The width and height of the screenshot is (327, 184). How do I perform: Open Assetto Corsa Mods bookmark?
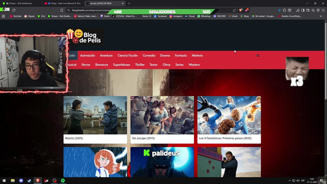pyautogui.click(x=289, y=16)
